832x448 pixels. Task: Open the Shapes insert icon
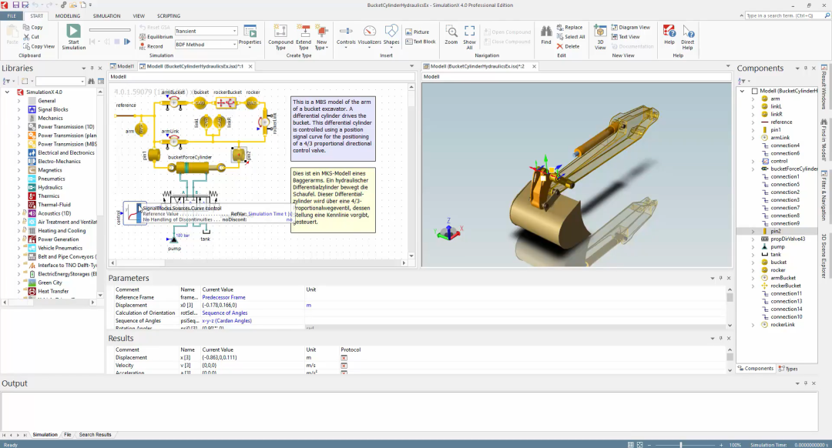(391, 35)
